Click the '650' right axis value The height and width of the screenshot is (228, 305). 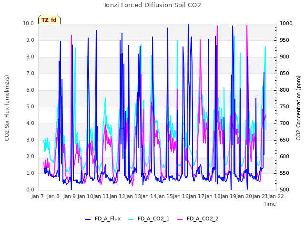[285, 140]
